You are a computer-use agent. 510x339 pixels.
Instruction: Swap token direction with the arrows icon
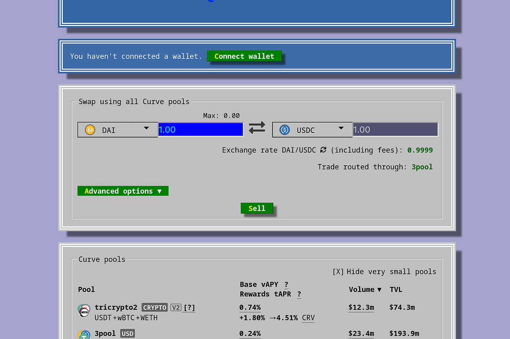(257, 128)
